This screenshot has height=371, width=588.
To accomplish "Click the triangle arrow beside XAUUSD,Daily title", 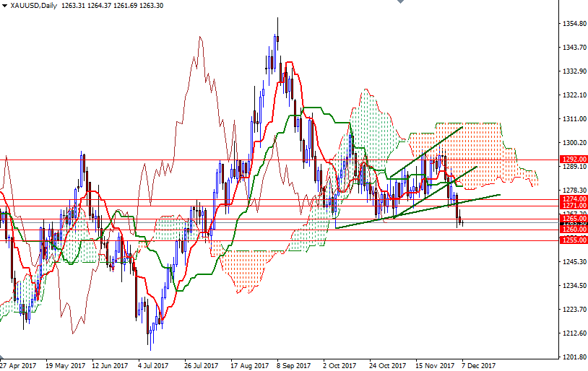I will coord(4,6).
